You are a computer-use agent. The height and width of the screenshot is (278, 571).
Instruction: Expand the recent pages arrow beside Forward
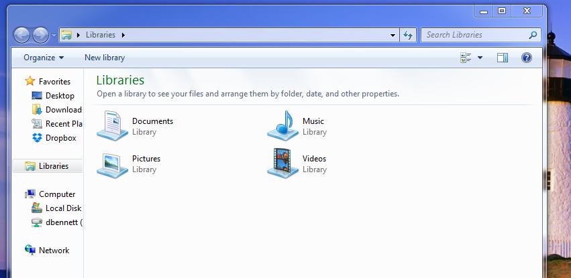pyautogui.click(x=54, y=35)
